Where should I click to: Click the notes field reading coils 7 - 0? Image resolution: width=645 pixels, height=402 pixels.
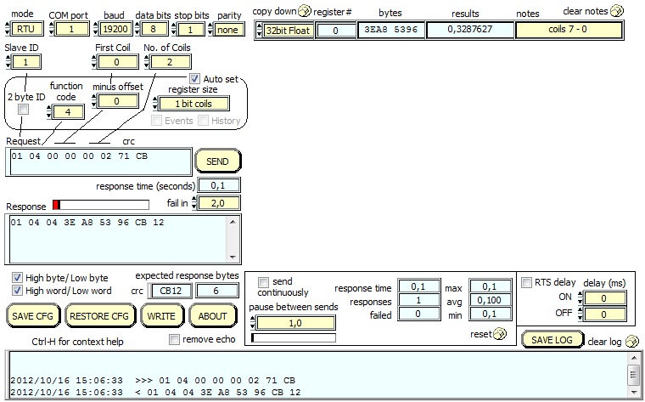[568, 30]
